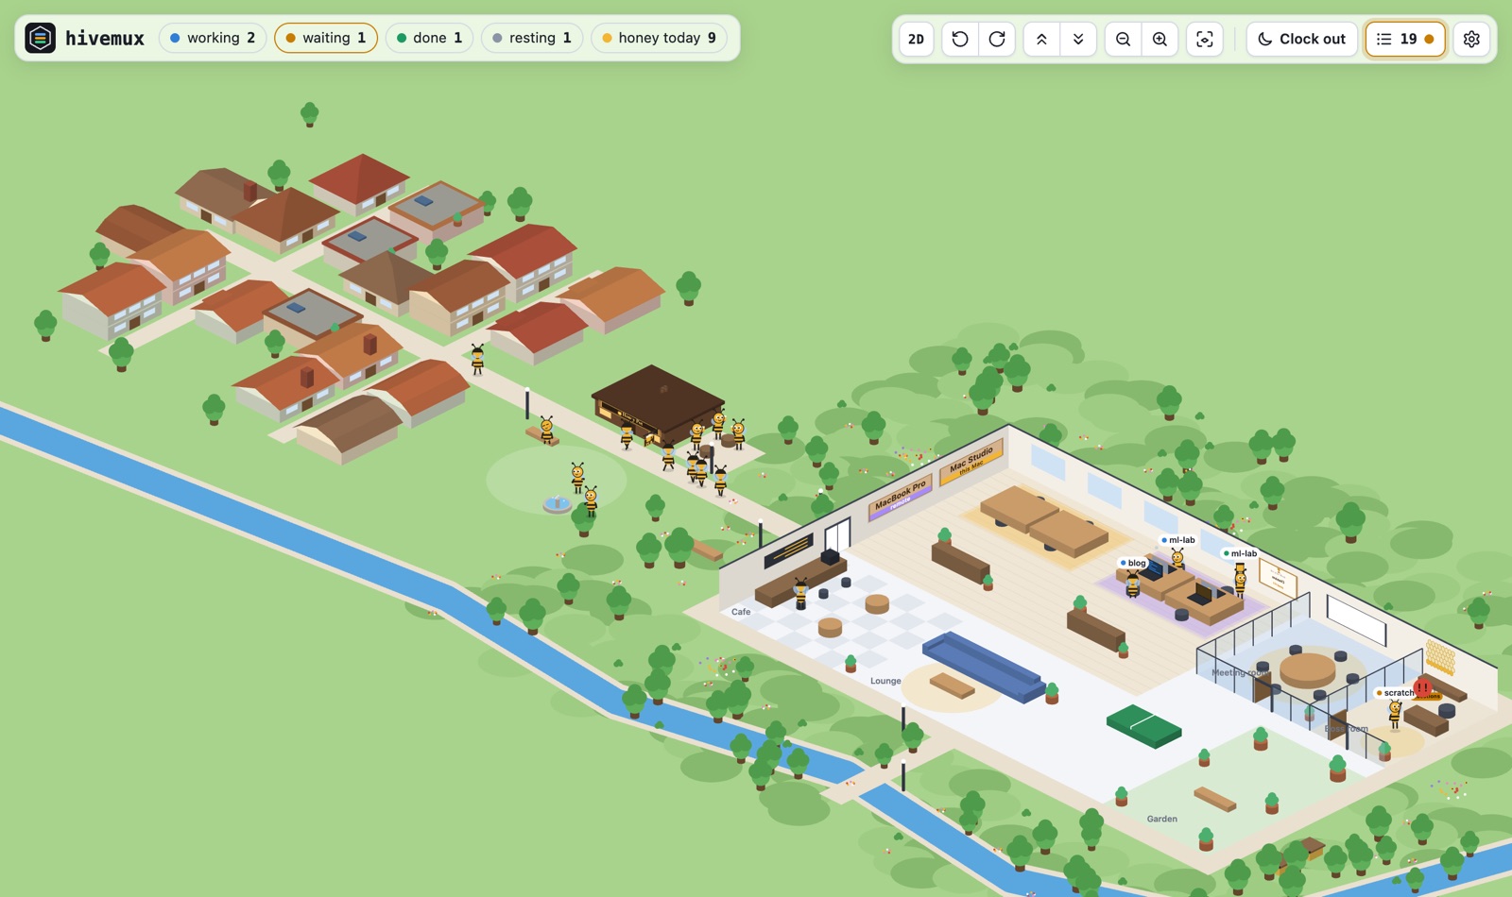Open settings with the gear icon
Screen dimensions: 1512x897
pyautogui.click(x=1471, y=39)
